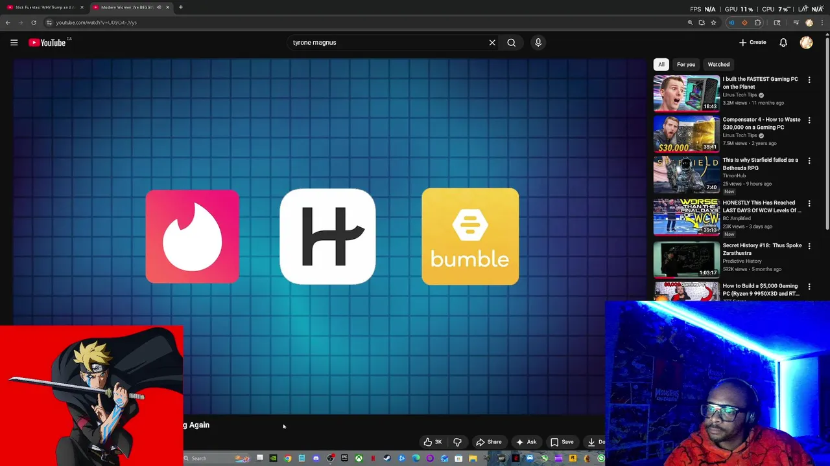Click the Save button
Screen dimensions: 830x466
click(562, 442)
